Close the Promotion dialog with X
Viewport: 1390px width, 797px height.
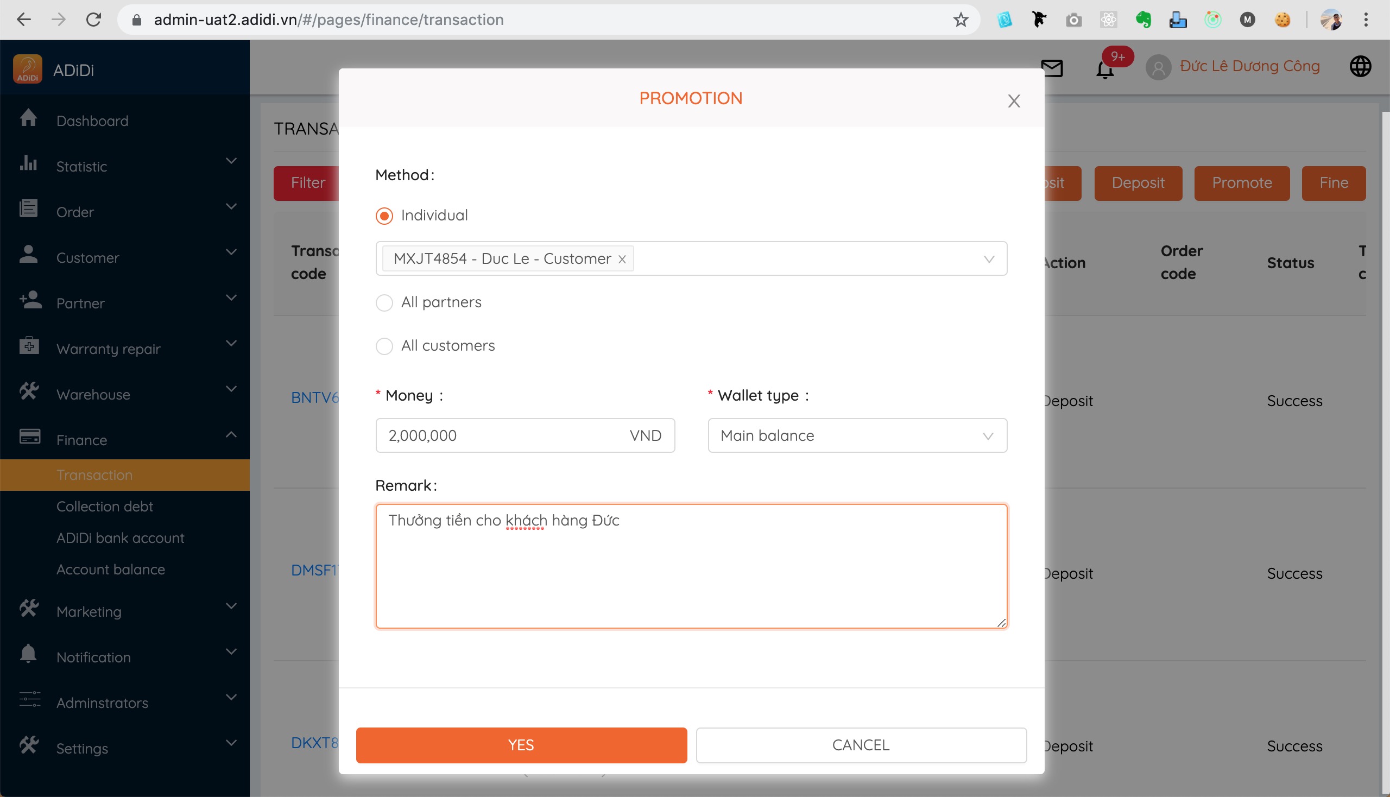point(1014,101)
